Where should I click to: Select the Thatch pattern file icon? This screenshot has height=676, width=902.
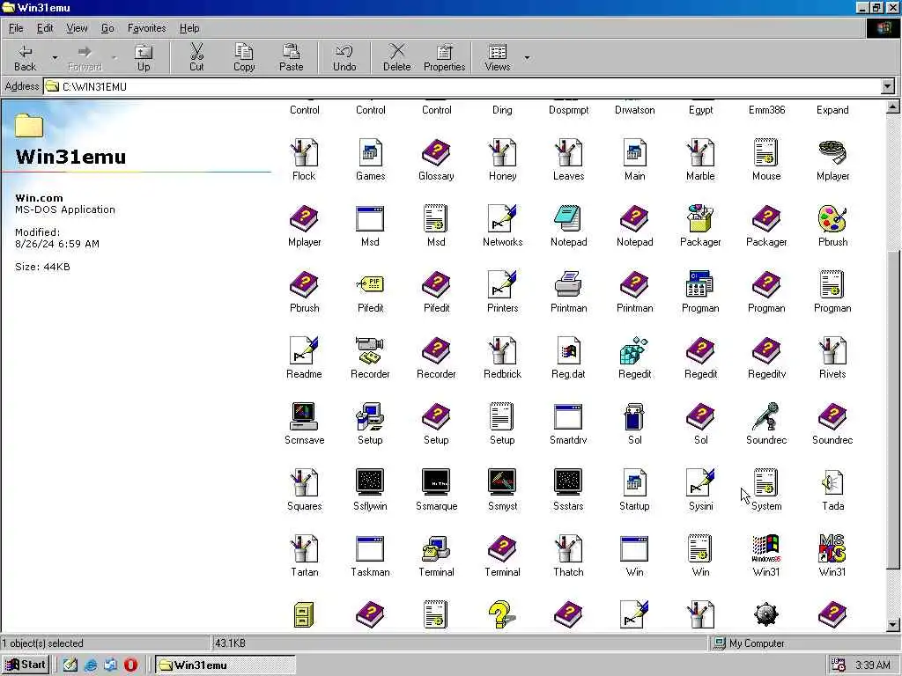coord(568,549)
